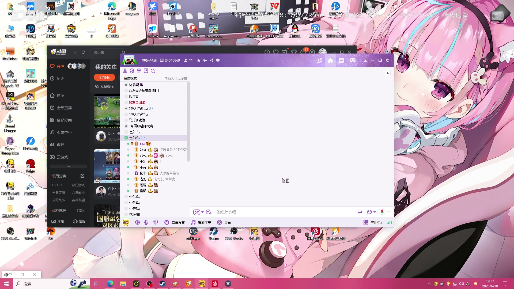Viewport: 514px width, 289px height.
Task: Open the channel search magnifier icon
Action: click(x=153, y=71)
